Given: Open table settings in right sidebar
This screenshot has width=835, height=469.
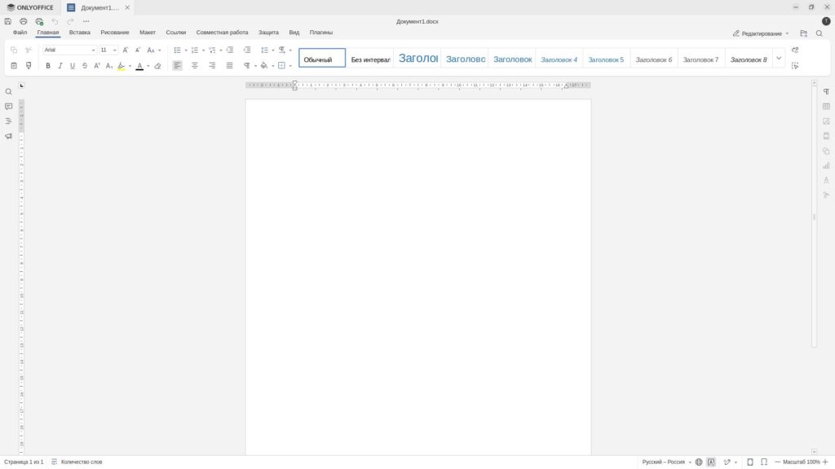Looking at the screenshot, I should [826, 107].
